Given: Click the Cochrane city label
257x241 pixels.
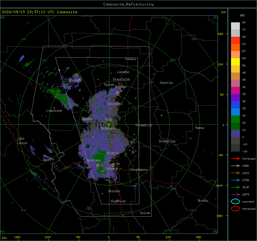Looking at the screenshot, I should click(93, 160).
